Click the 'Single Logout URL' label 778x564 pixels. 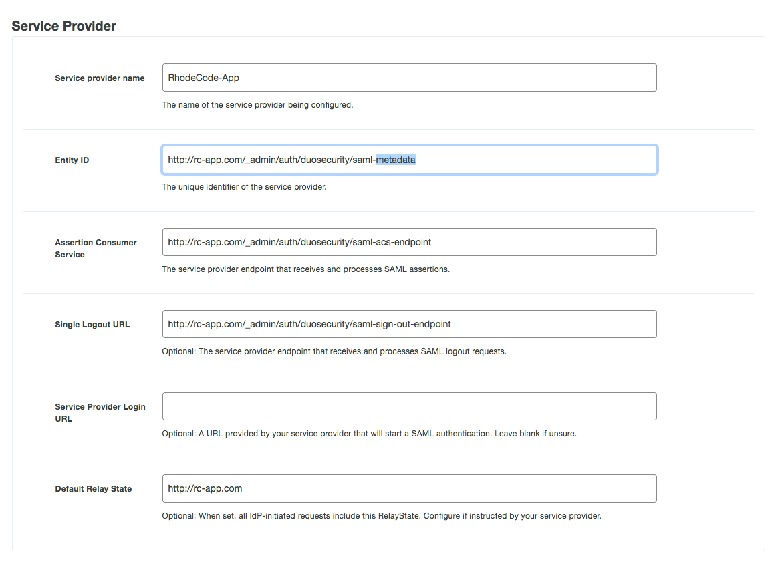(x=92, y=325)
